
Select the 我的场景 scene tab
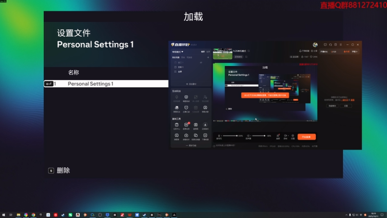coord(176,57)
